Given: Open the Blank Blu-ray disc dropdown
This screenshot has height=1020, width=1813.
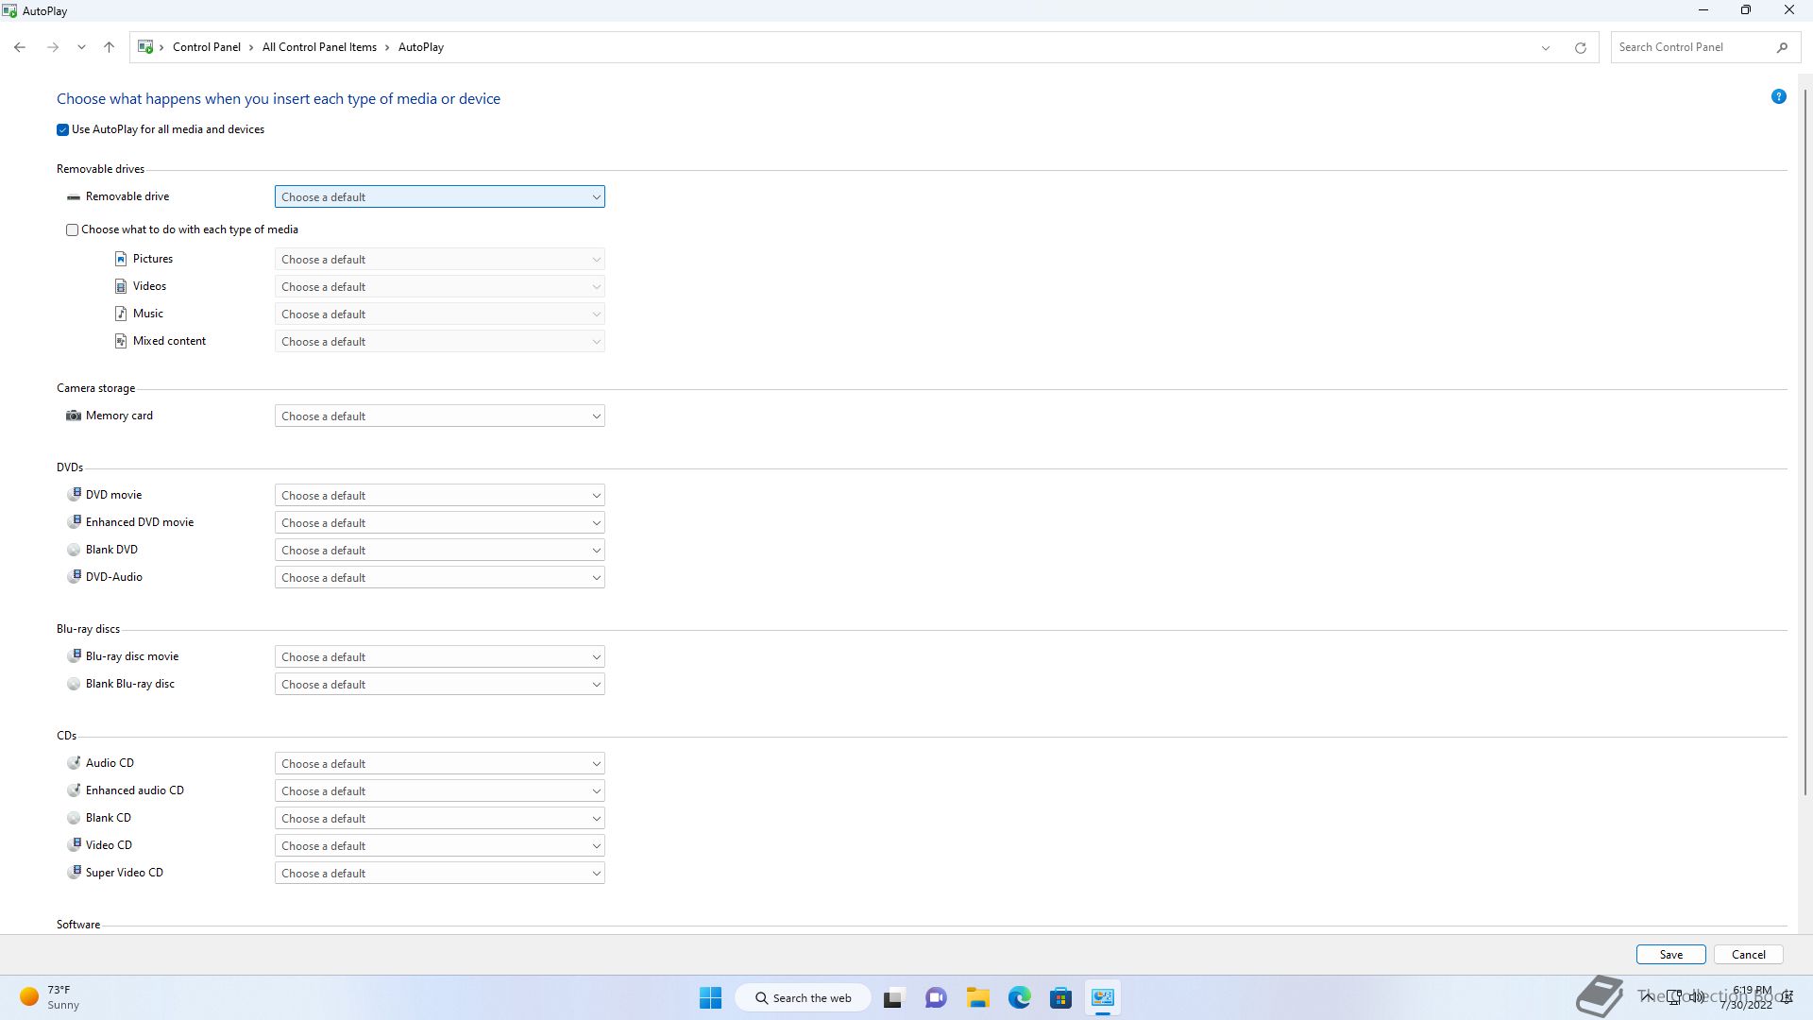Looking at the screenshot, I should [439, 685].
